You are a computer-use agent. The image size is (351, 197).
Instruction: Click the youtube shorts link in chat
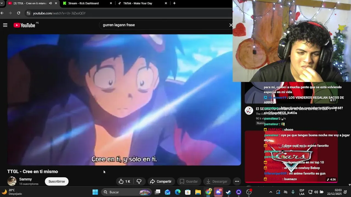tap(303, 111)
